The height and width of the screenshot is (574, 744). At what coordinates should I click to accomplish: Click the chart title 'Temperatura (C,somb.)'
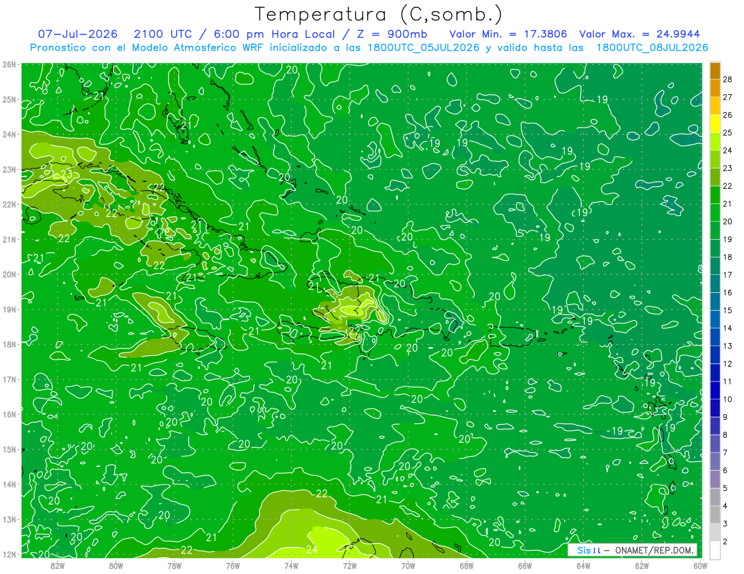point(379,14)
